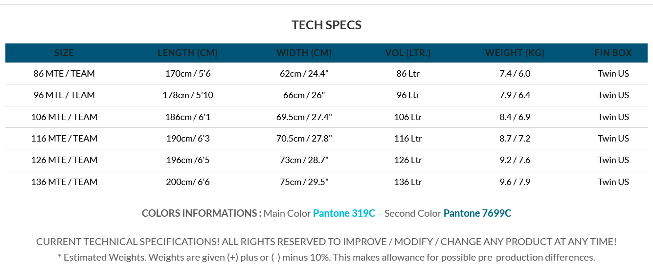
Task: Click the COLORS INFORMATIONS label
Action: tap(201, 213)
